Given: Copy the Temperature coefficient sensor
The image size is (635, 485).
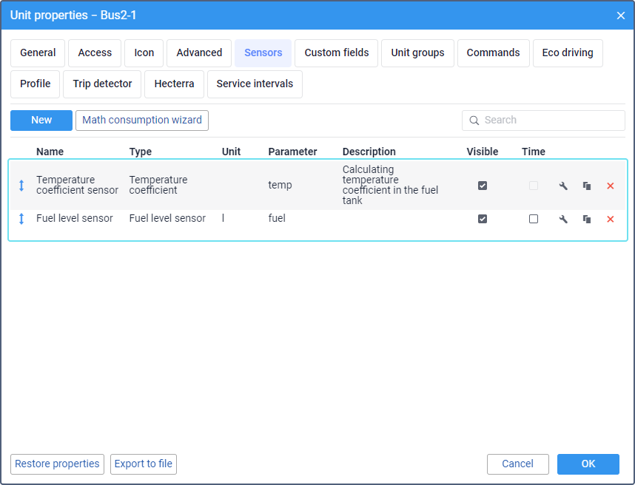Looking at the screenshot, I should tap(587, 186).
